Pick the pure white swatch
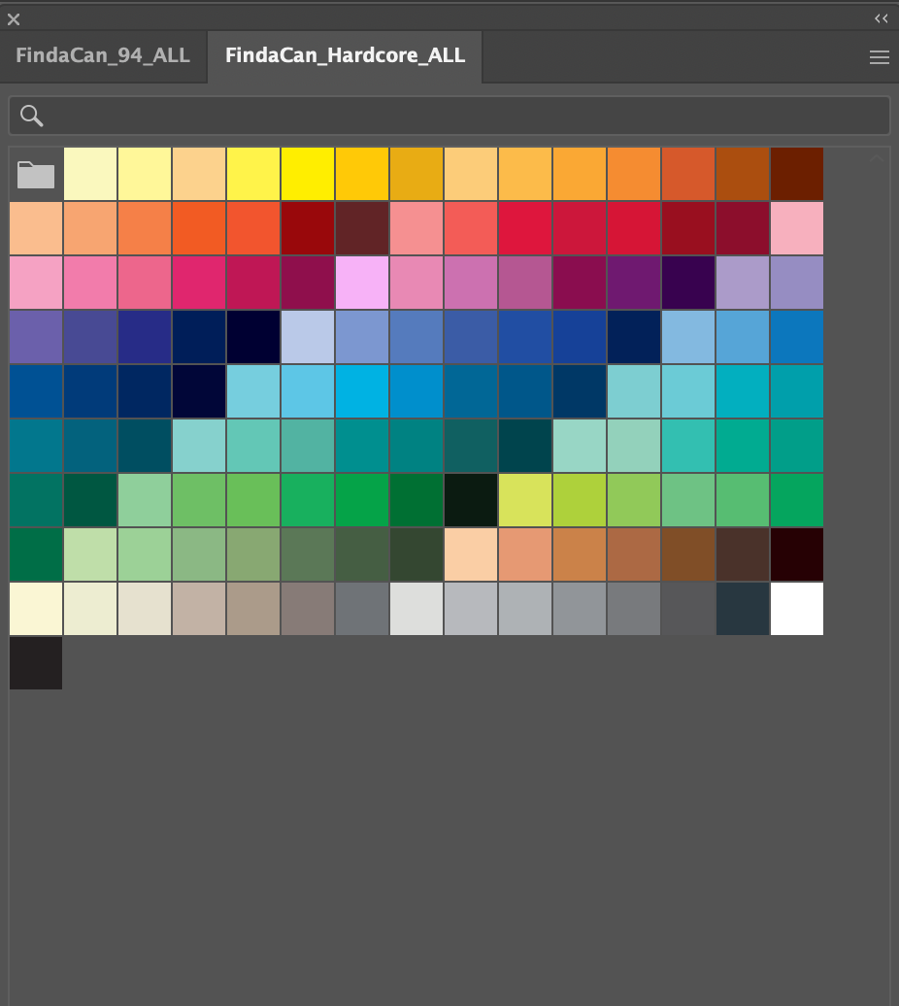The width and height of the screenshot is (899, 1006). click(797, 609)
